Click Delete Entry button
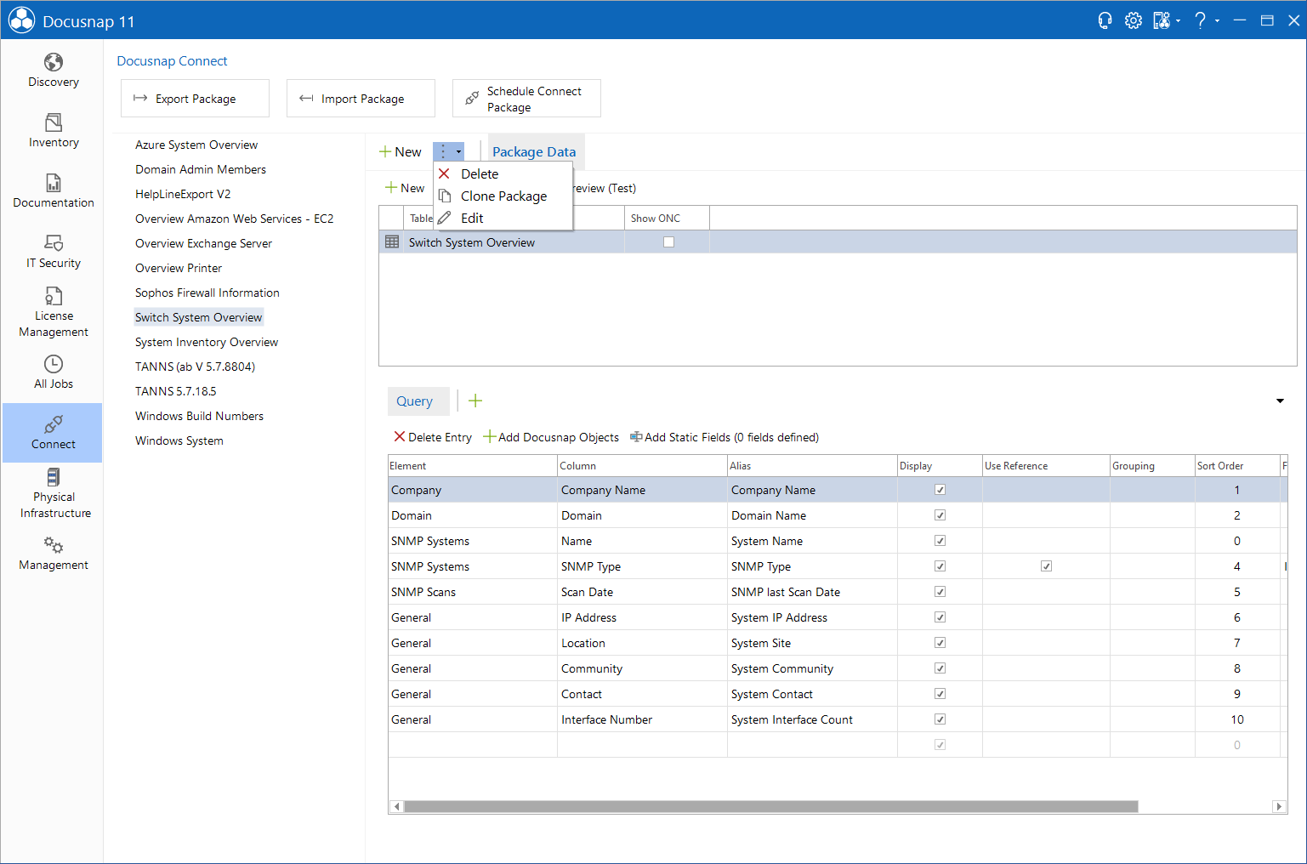The height and width of the screenshot is (864, 1307). click(432, 437)
